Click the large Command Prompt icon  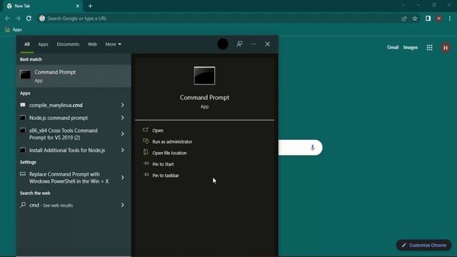pos(205,76)
